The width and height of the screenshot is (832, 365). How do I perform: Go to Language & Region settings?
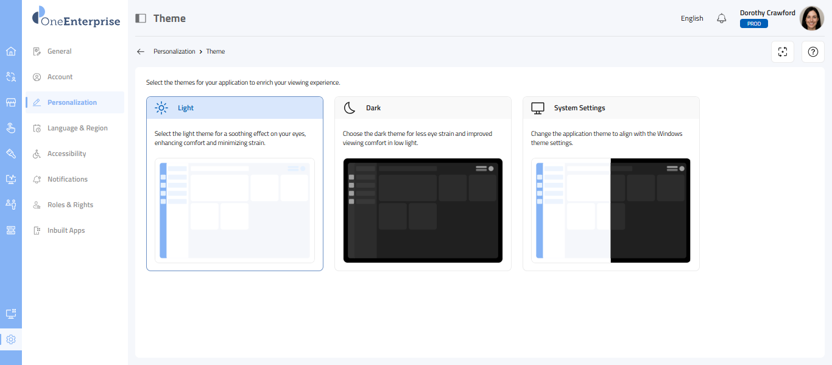[x=77, y=128]
